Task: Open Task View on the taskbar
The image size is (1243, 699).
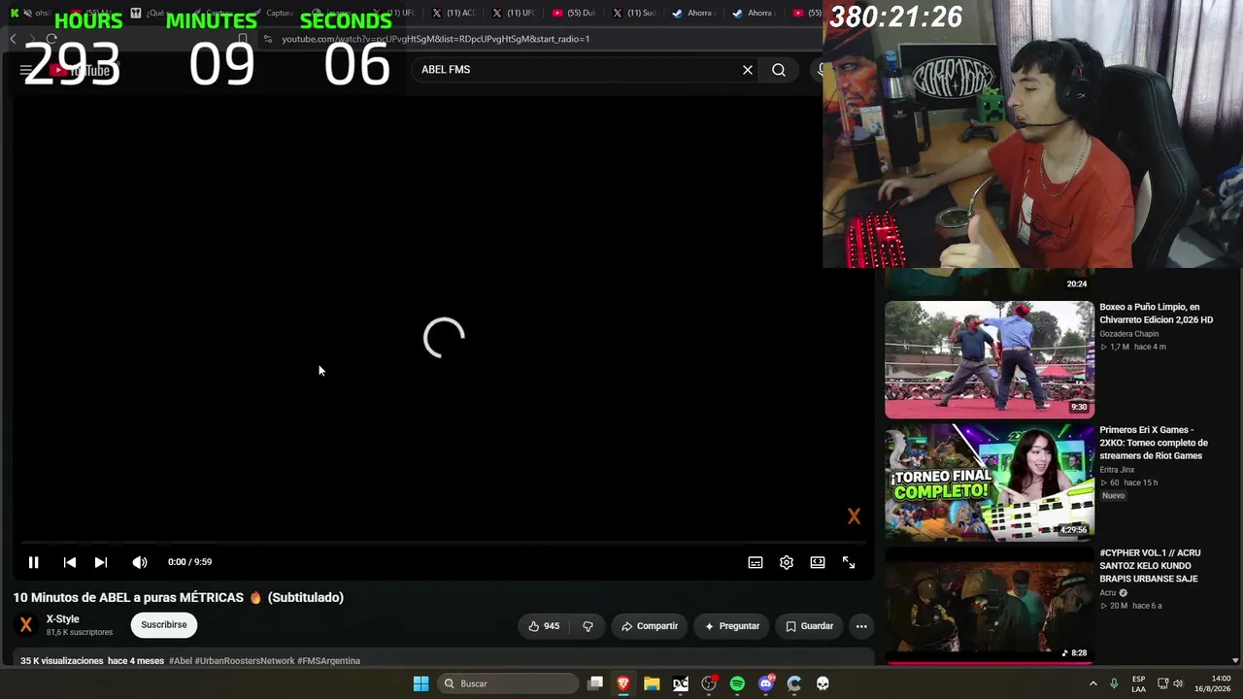Action: tap(595, 683)
